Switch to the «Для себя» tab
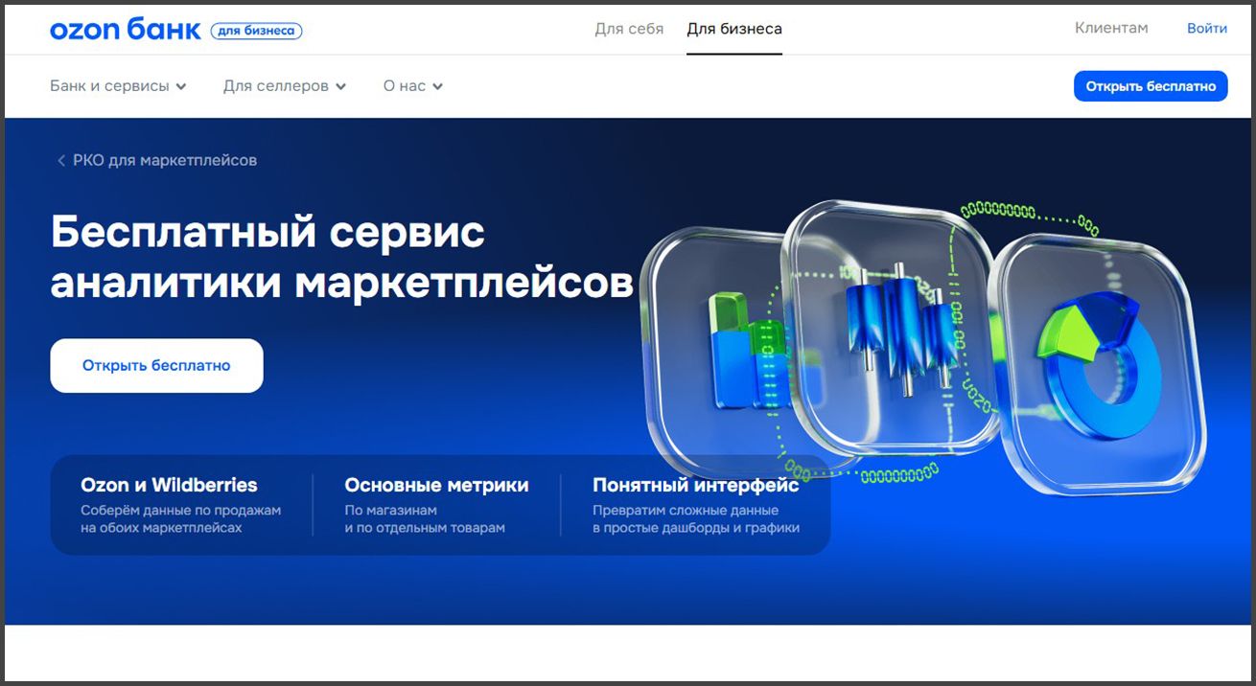 pyautogui.click(x=629, y=29)
